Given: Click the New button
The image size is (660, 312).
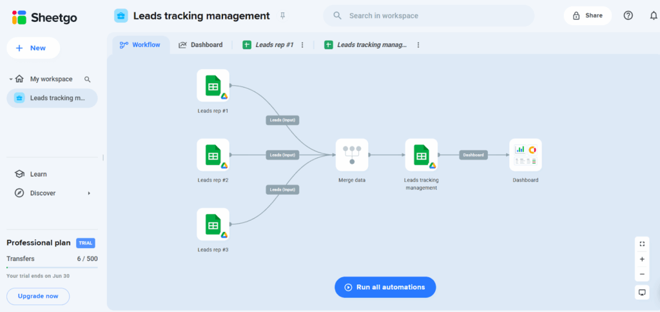Looking at the screenshot, I should pyautogui.click(x=34, y=48).
